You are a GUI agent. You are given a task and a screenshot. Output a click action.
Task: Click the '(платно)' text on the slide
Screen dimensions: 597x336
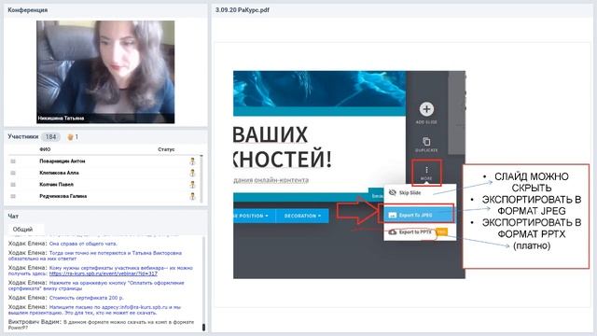(x=532, y=245)
